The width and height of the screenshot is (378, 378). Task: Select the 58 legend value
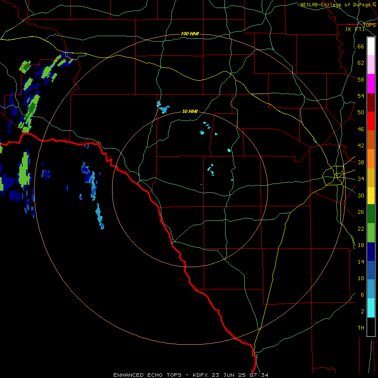click(361, 79)
